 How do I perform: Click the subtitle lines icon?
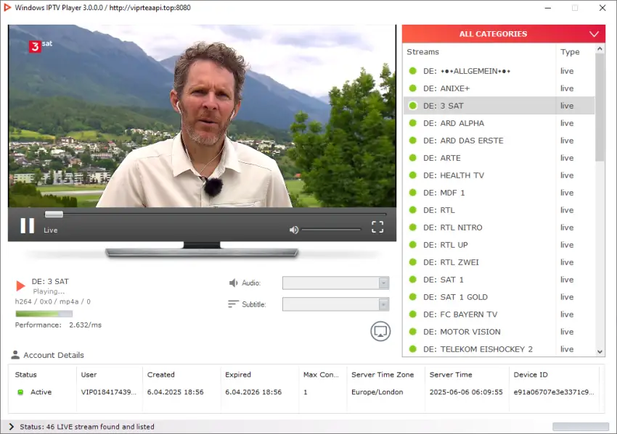233,304
